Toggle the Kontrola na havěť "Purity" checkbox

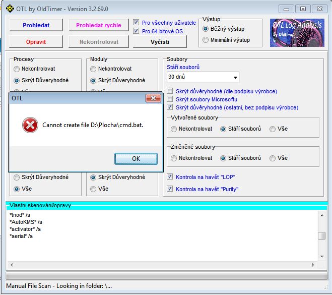170,189
